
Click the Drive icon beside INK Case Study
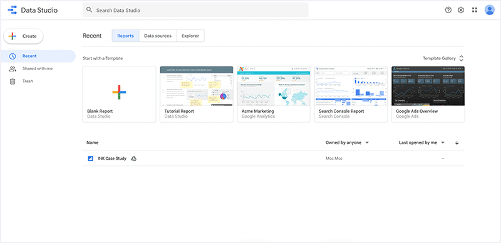click(x=134, y=158)
